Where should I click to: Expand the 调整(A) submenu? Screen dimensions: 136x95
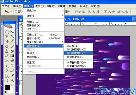(44, 16)
